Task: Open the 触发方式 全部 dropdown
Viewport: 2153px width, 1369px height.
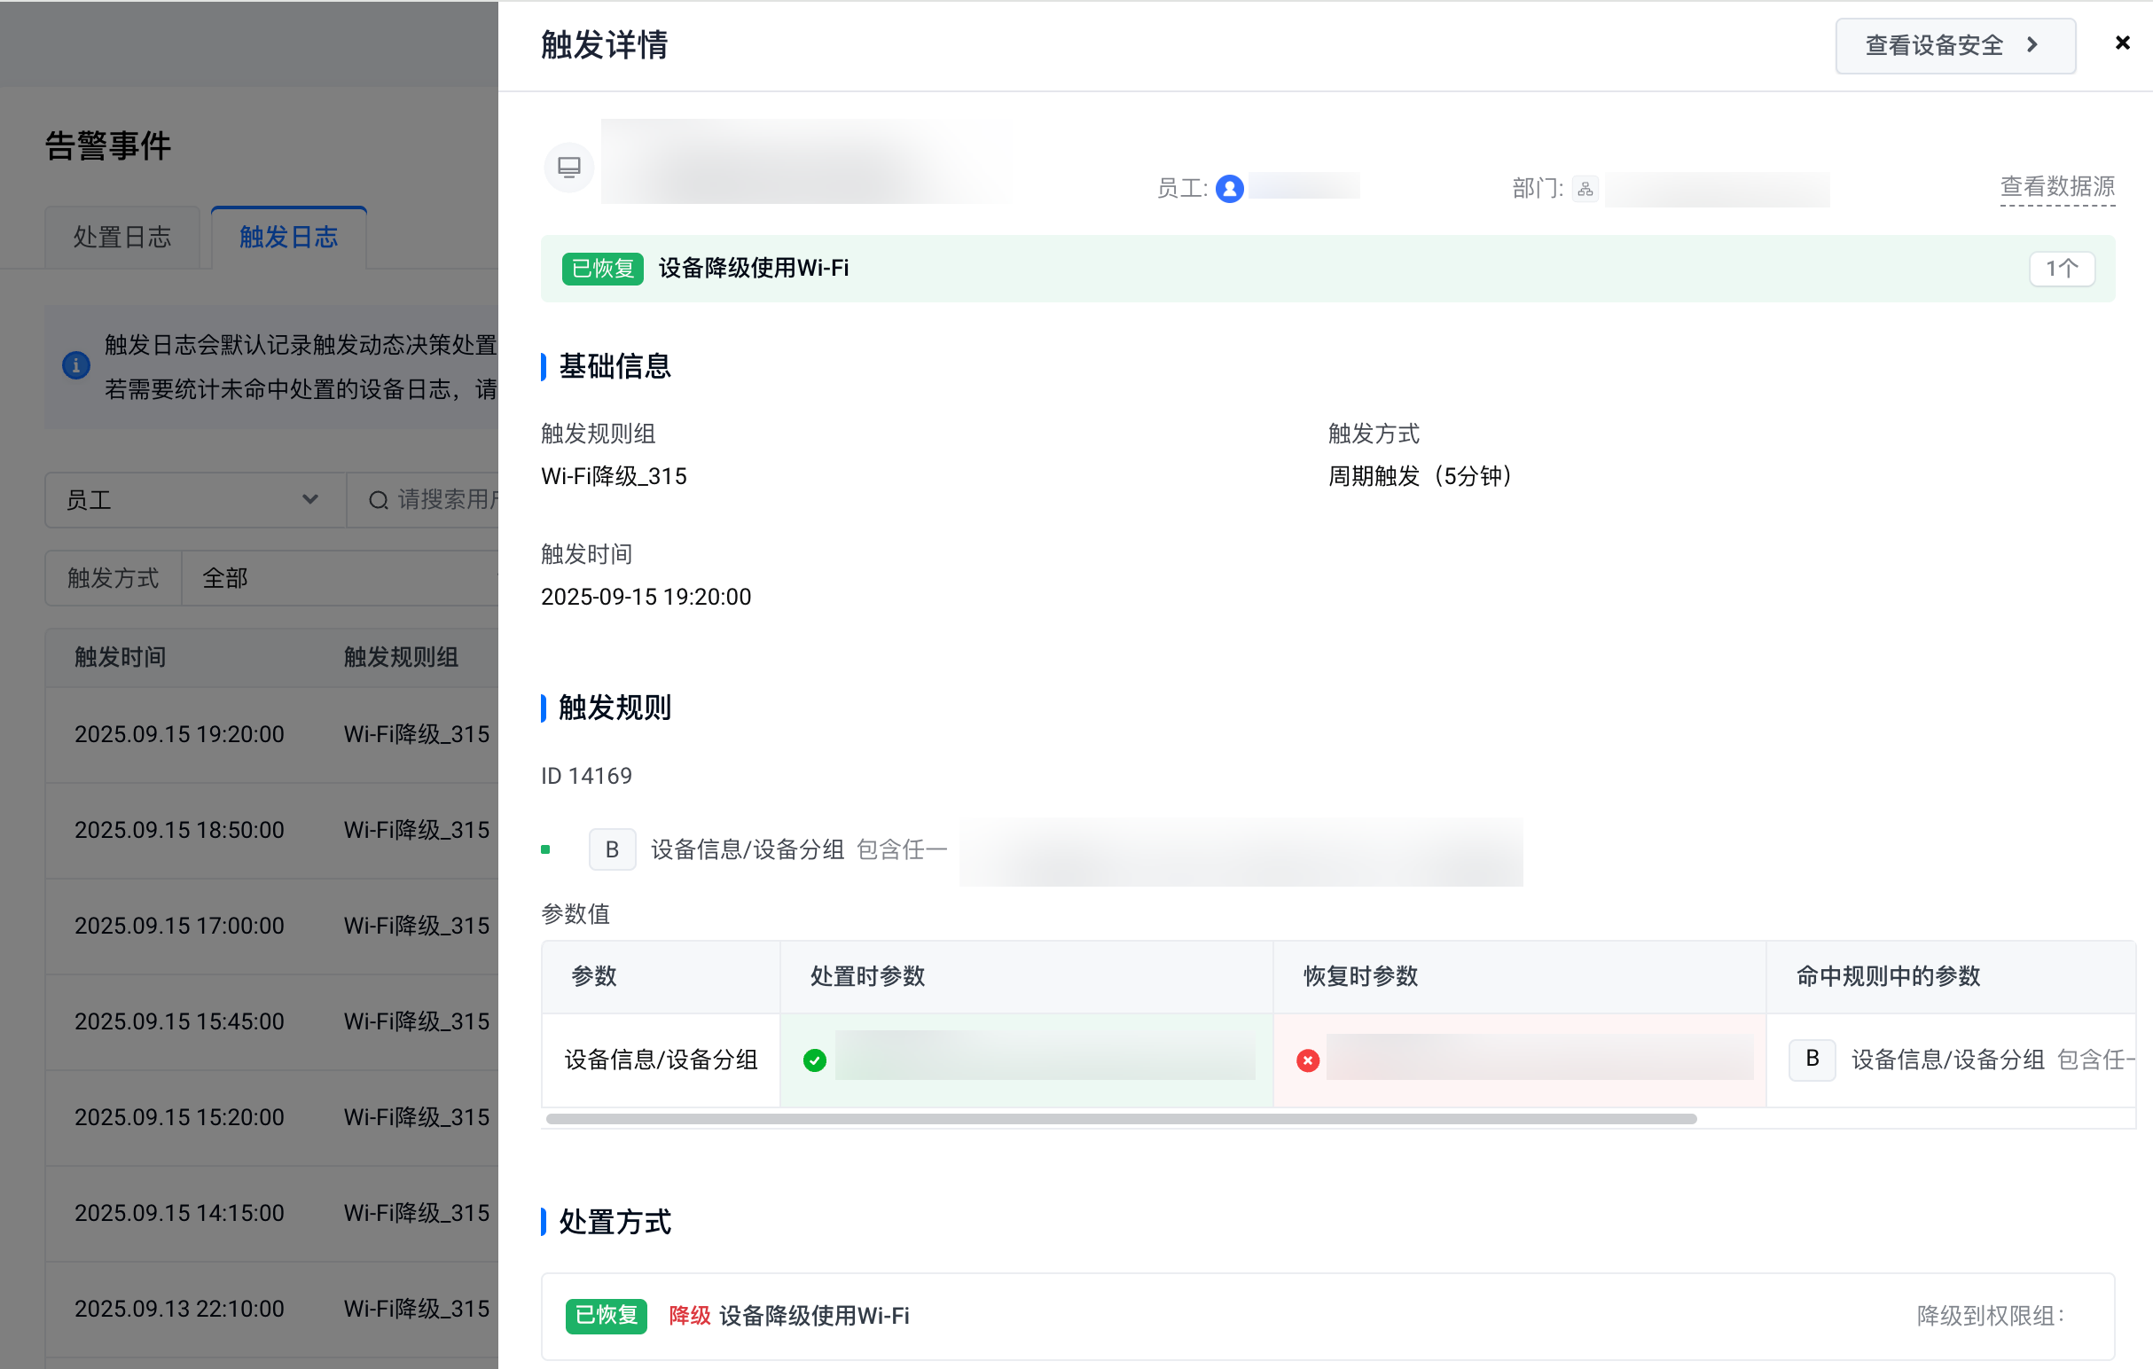Action: pos(340,578)
